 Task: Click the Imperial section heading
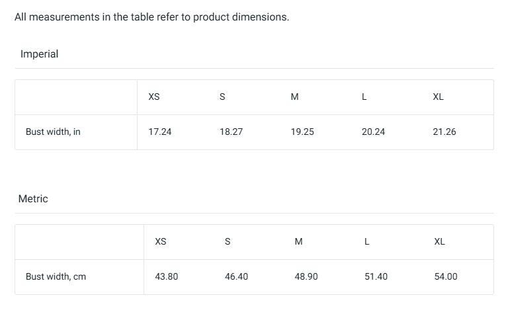coord(39,54)
